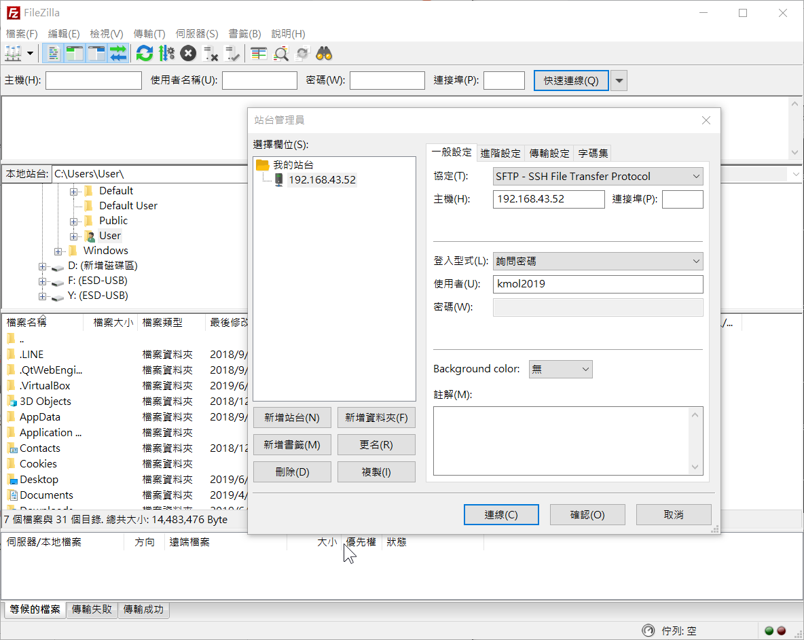Open the Background color dropdown

560,369
